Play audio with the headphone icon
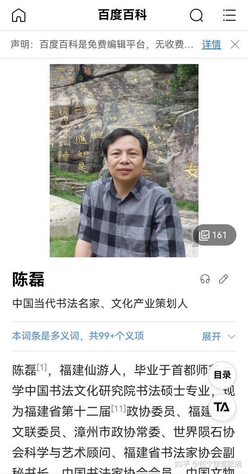This screenshot has height=474, width=248. (x=205, y=279)
